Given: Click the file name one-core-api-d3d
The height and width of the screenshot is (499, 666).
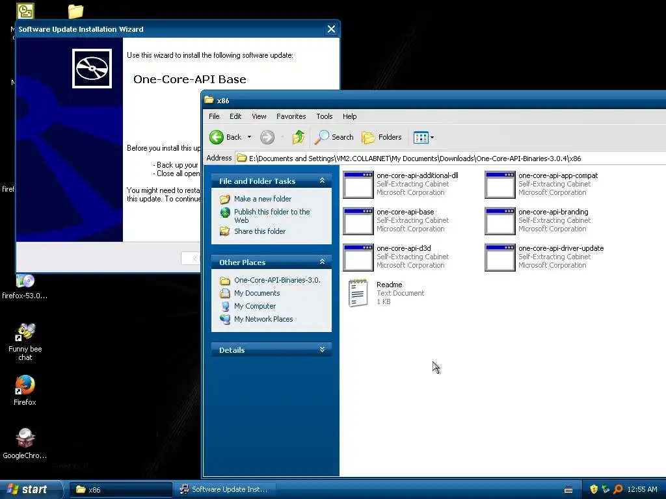Looking at the screenshot, I should click(403, 248).
